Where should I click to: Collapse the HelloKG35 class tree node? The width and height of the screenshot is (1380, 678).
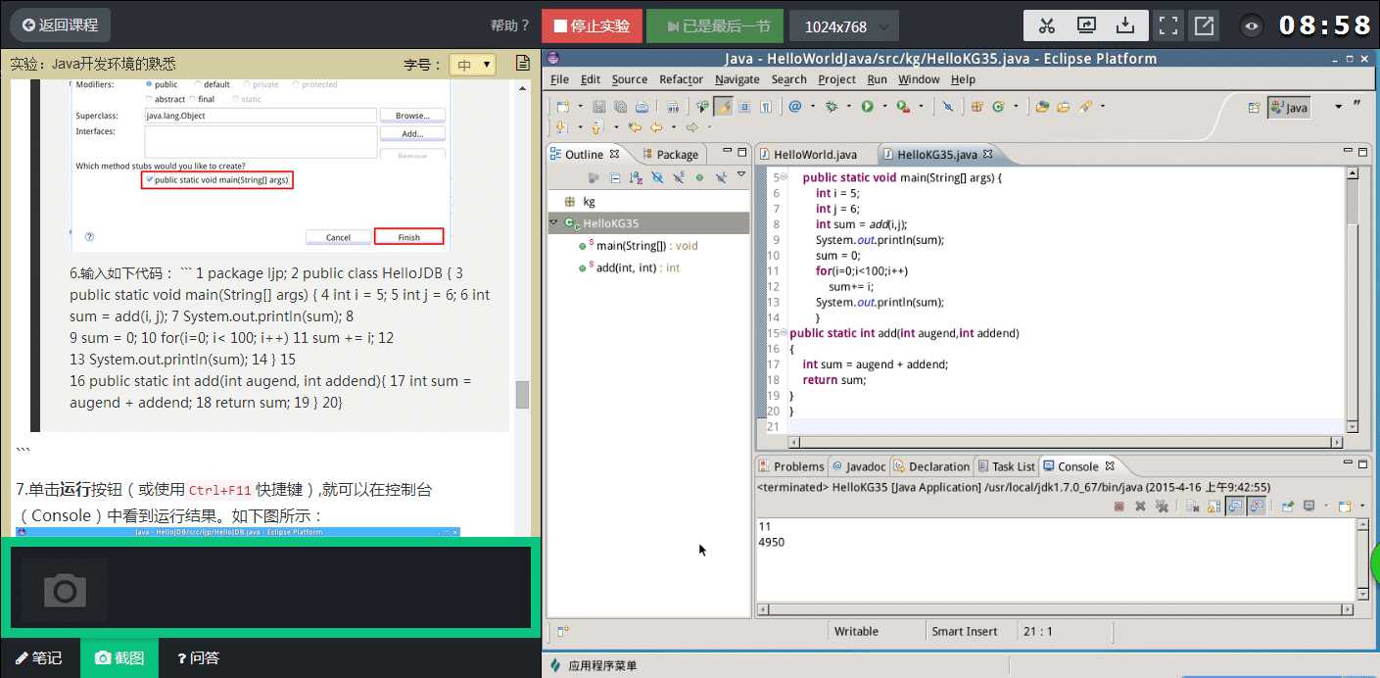(554, 223)
